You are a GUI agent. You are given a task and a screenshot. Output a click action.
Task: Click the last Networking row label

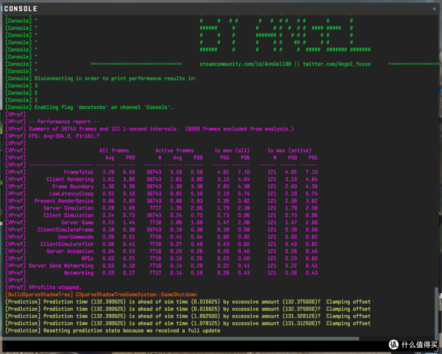tap(79, 273)
